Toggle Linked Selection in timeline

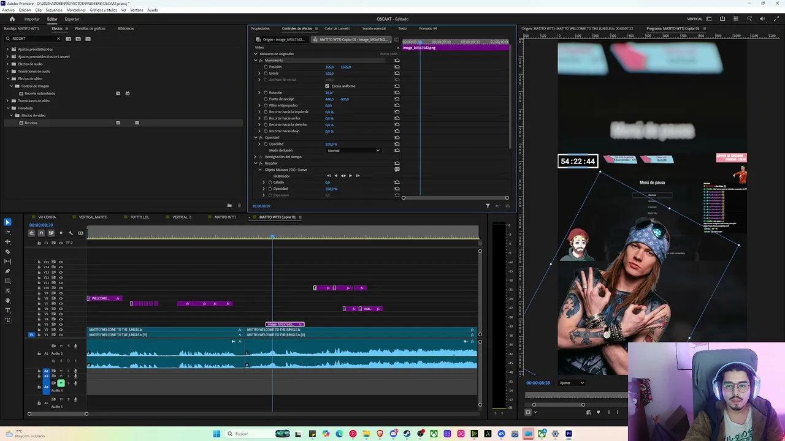(51, 233)
